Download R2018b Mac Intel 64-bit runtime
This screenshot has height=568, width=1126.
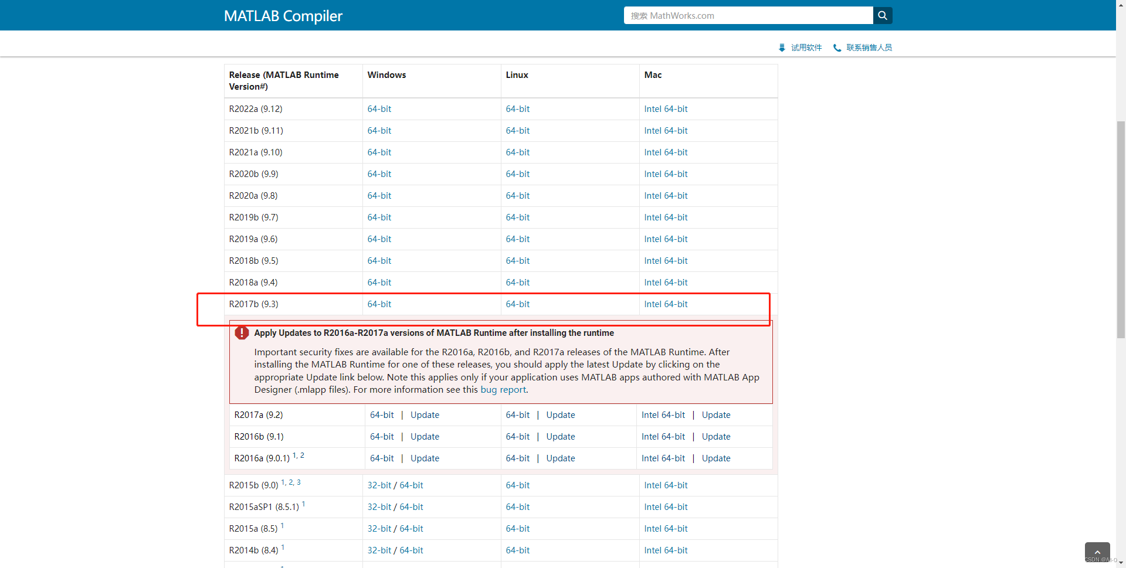pyautogui.click(x=666, y=261)
